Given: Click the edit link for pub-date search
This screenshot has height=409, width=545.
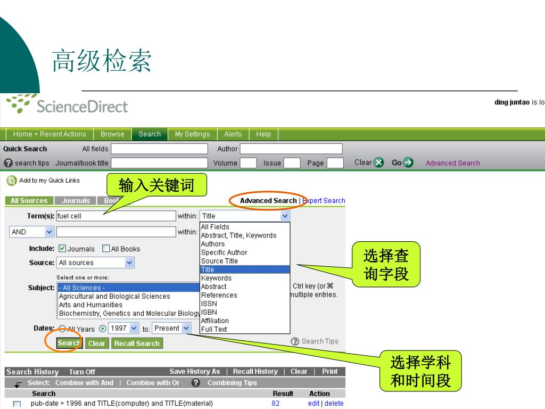Looking at the screenshot, I should [x=313, y=403].
